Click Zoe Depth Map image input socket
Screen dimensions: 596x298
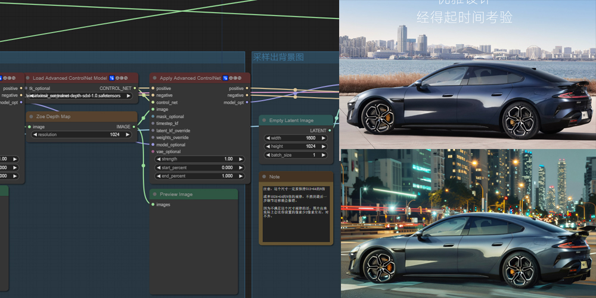pos(29,126)
